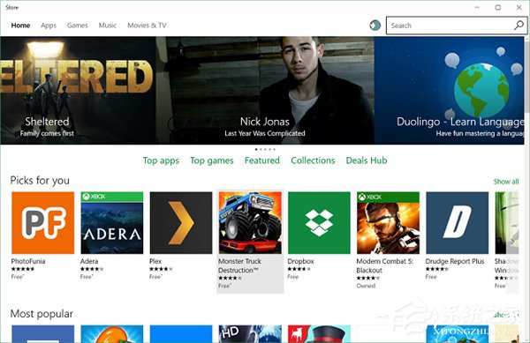The image size is (530, 343).
Task: Open the Adera game tile
Action: pyautogui.click(x=112, y=222)
